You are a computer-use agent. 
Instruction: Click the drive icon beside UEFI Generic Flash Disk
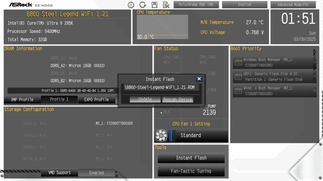coord(238,77)
